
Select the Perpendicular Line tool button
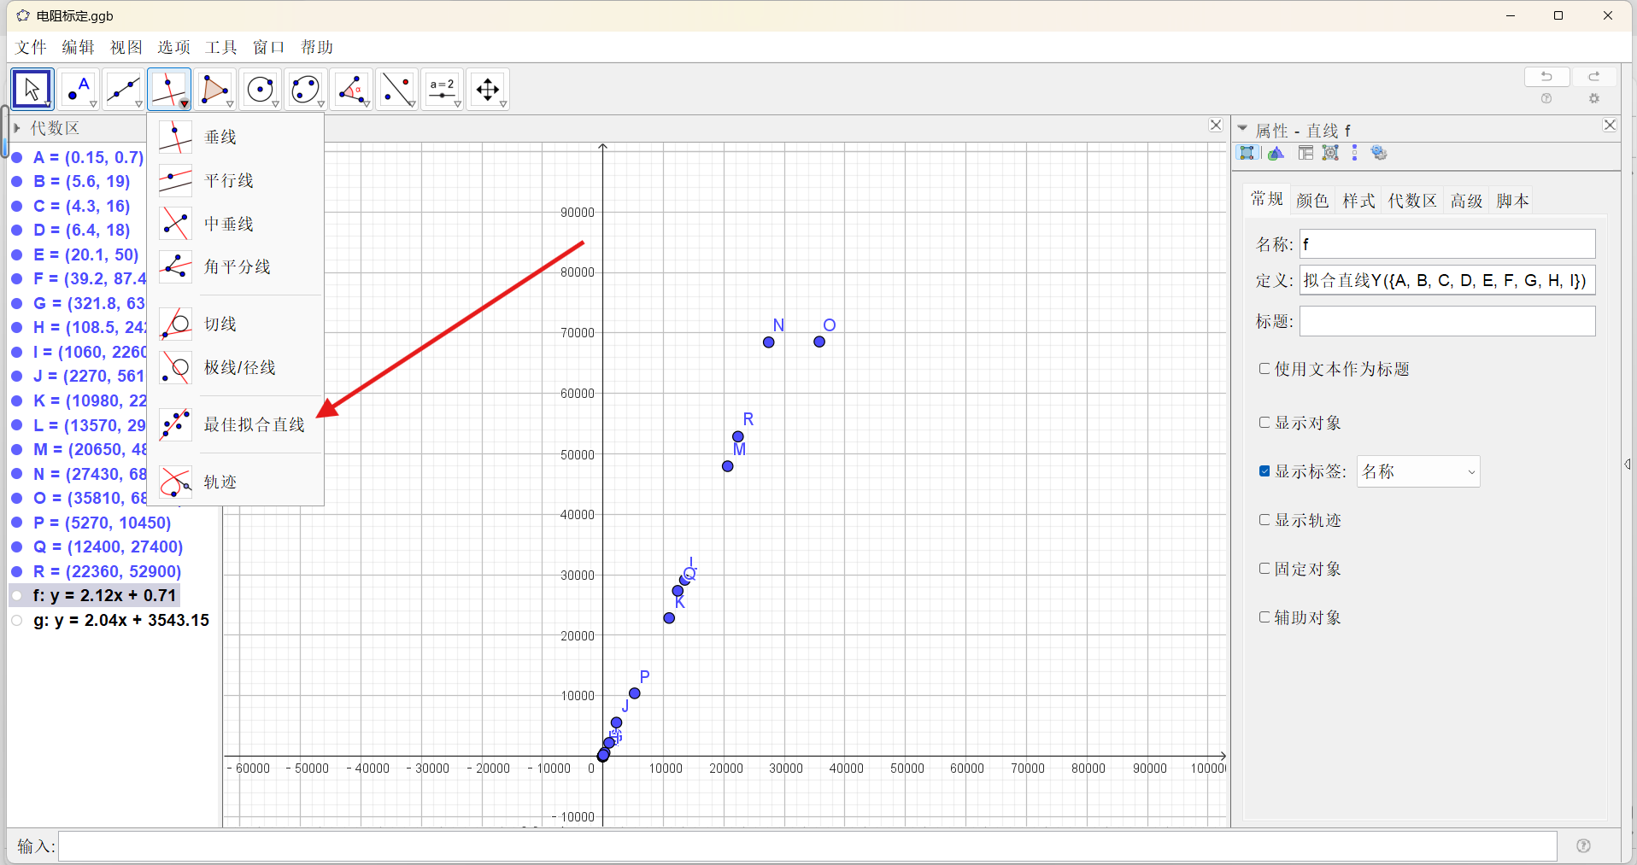(x=168, y=89)
